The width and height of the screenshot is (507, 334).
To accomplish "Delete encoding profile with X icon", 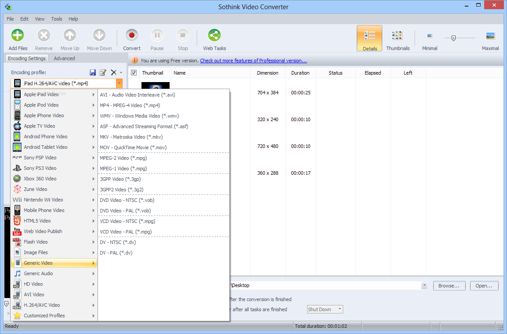I will coord(113,72).
